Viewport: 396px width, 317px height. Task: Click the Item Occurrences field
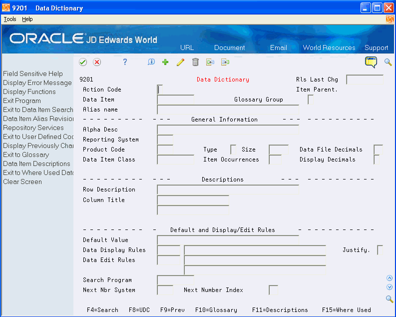point(275,159)
